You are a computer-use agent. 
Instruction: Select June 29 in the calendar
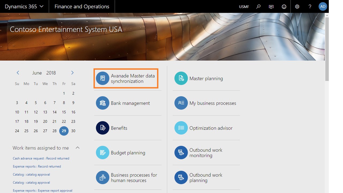pyautogui.click(x=64, y=131)
